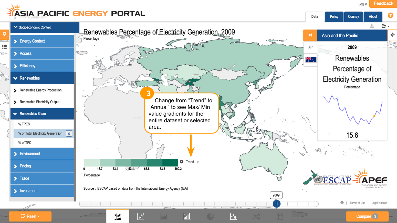Switch to the Policy tab

(x=334, y=17)
